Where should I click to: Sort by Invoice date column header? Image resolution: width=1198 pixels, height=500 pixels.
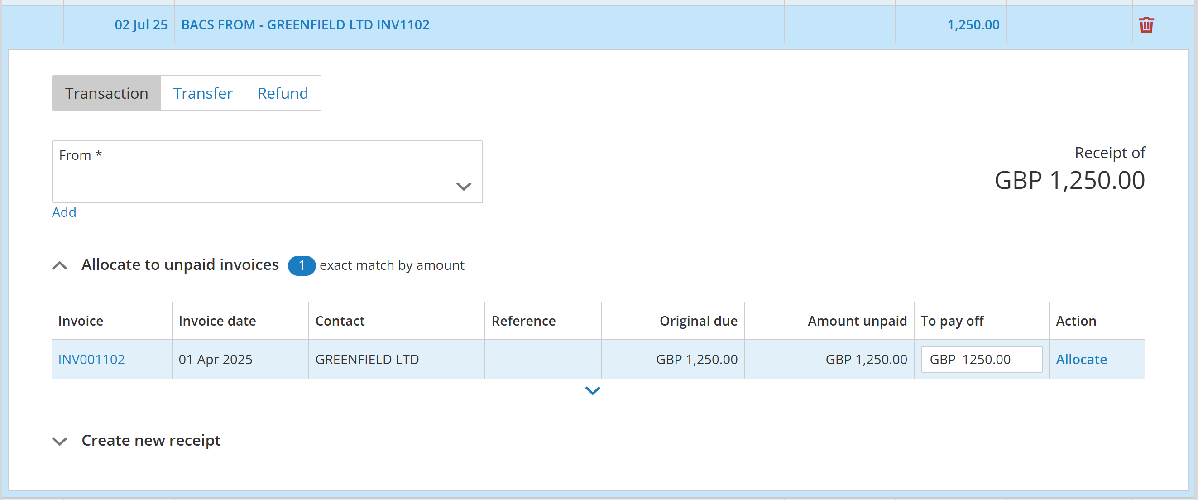217,321
